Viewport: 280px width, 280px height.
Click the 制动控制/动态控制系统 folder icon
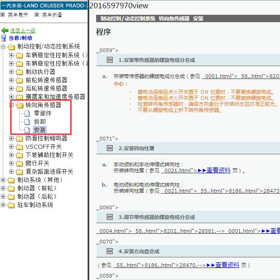click(x=11, y=47)
